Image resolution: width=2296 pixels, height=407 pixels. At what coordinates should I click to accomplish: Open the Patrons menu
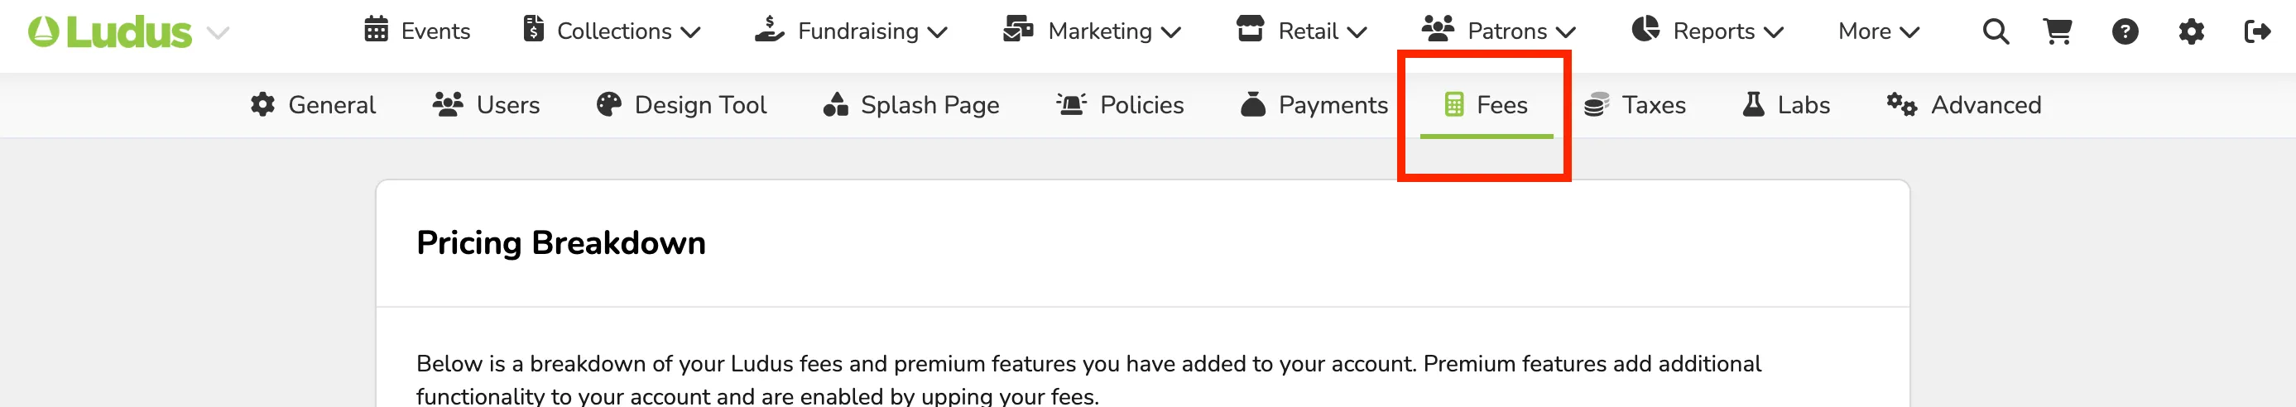pyautogui.click(x=1498, y=31)
